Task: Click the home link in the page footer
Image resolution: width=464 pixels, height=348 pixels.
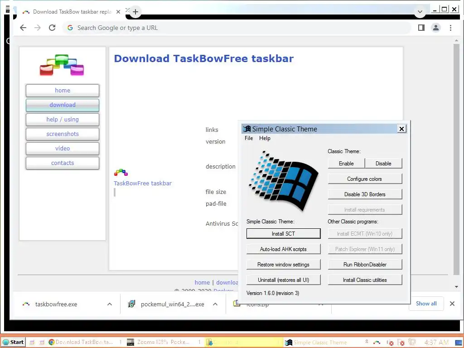Action: pos(202,283)
